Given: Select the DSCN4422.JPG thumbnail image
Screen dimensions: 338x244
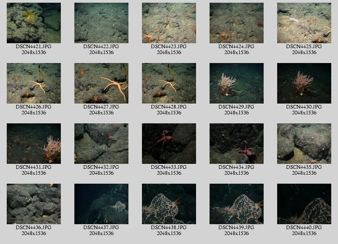Looking at the screenshot, I should tap(101, 23).
